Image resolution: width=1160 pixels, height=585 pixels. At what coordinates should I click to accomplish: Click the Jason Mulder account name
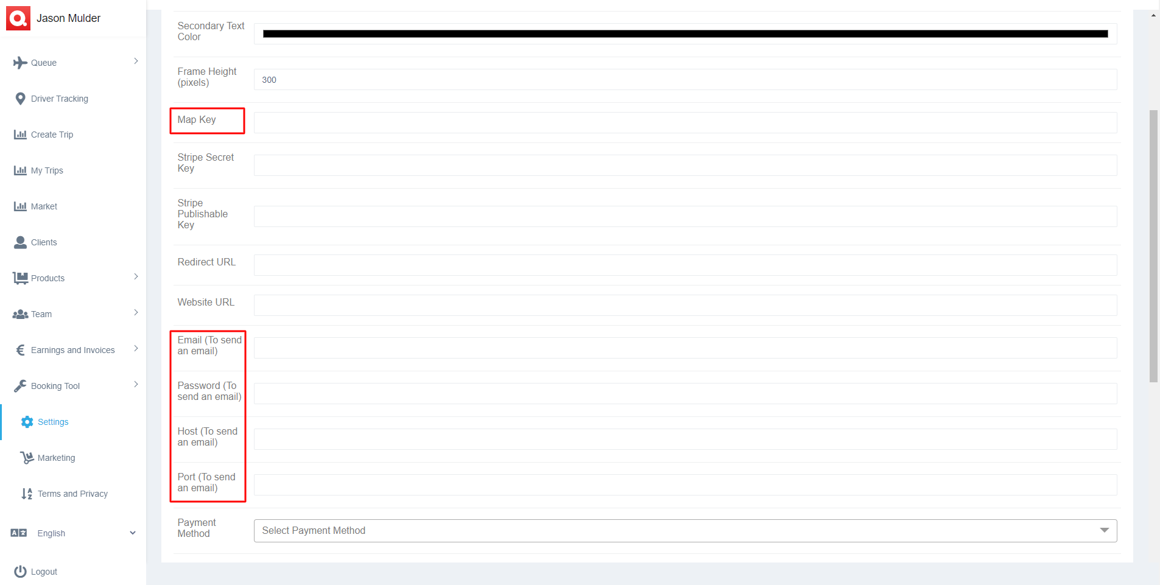tap(68, 18)
